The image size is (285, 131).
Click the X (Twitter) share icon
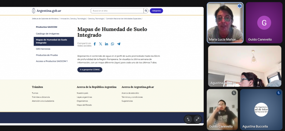tap(100, 44)
